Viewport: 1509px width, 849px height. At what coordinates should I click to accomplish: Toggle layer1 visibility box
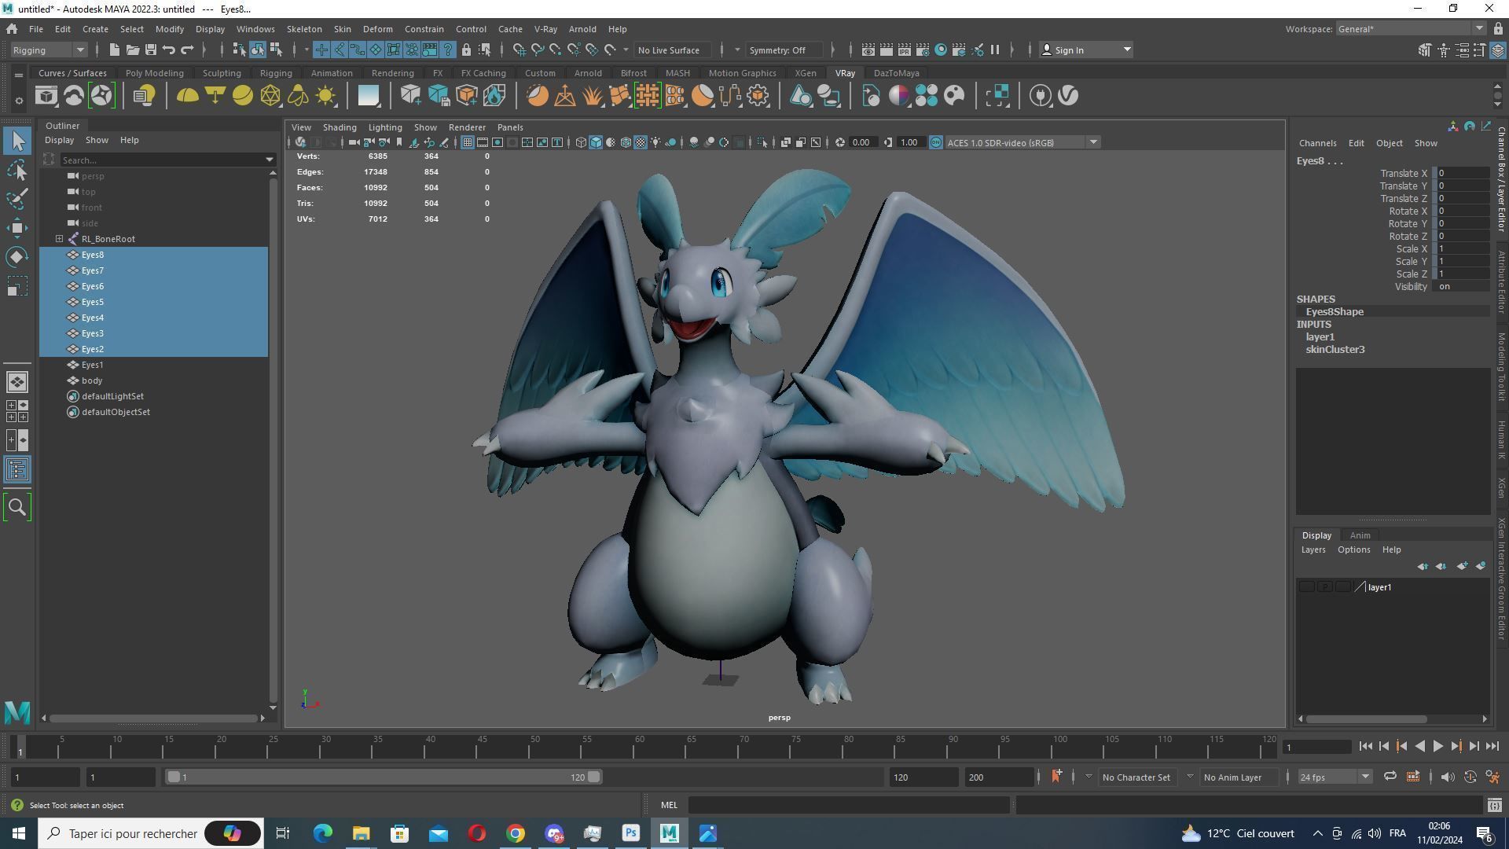(x=1306, y=587)
